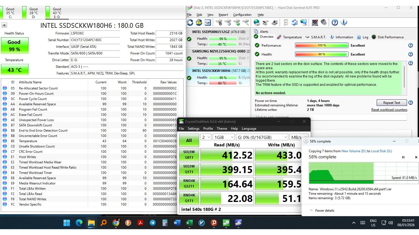Click the globe disk icon in toolbar
Screen dimensions: 419x235
tap(257, 22)
